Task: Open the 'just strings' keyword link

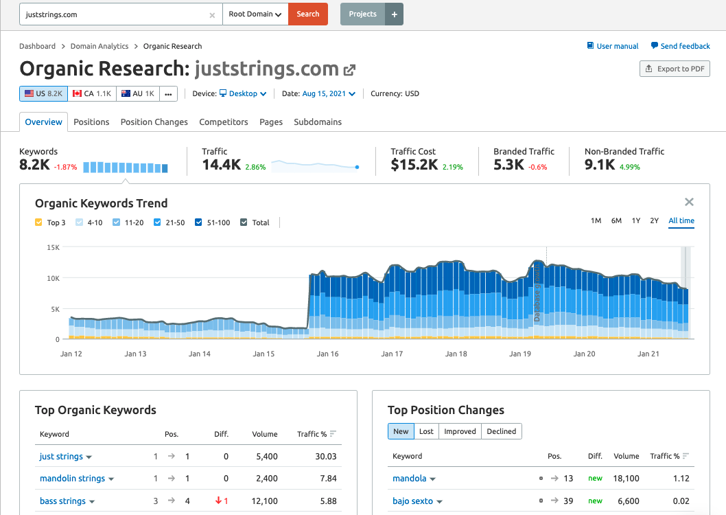Action: coord(61,456)
